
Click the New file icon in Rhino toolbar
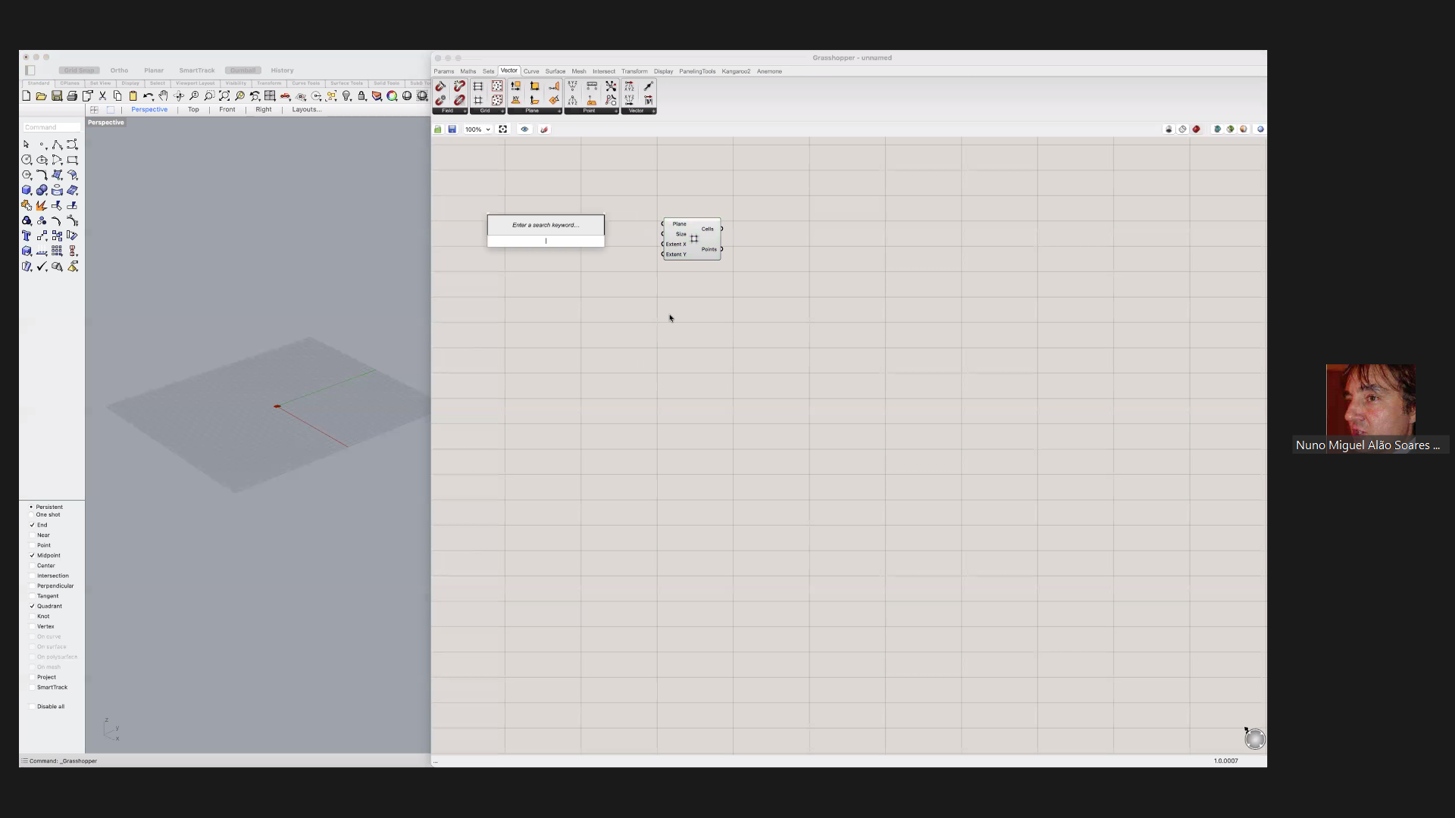pyautogui.click(x=27, y=96)
